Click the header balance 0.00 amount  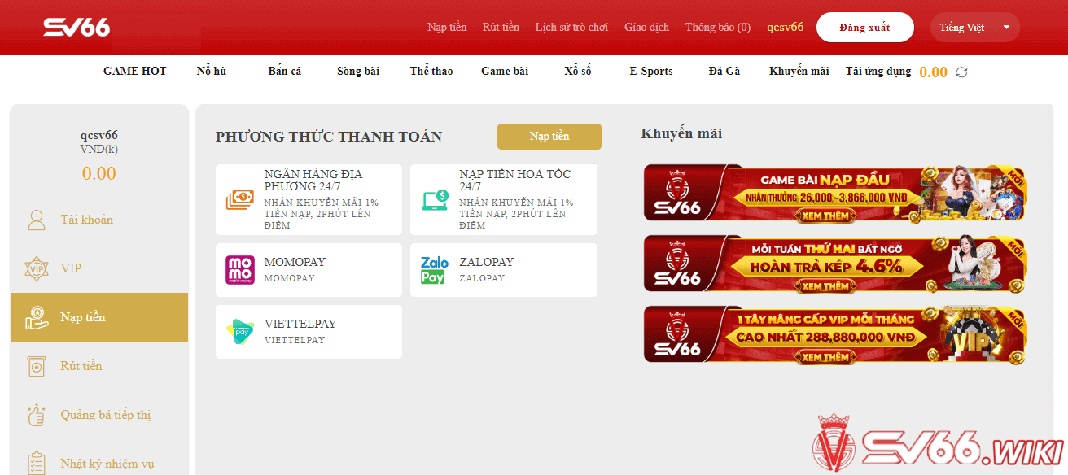933,72
